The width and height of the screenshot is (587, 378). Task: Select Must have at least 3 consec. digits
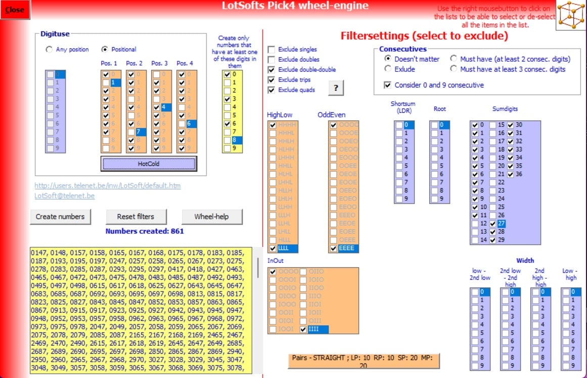click(x=454, y=68)
